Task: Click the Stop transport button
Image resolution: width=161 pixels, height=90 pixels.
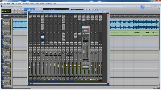Action: click(89, 9)
